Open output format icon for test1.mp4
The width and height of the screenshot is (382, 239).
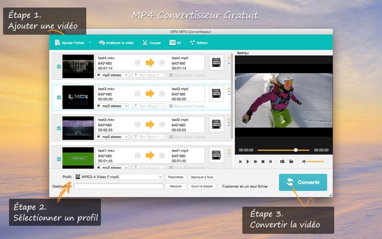(x=216, y=155)
